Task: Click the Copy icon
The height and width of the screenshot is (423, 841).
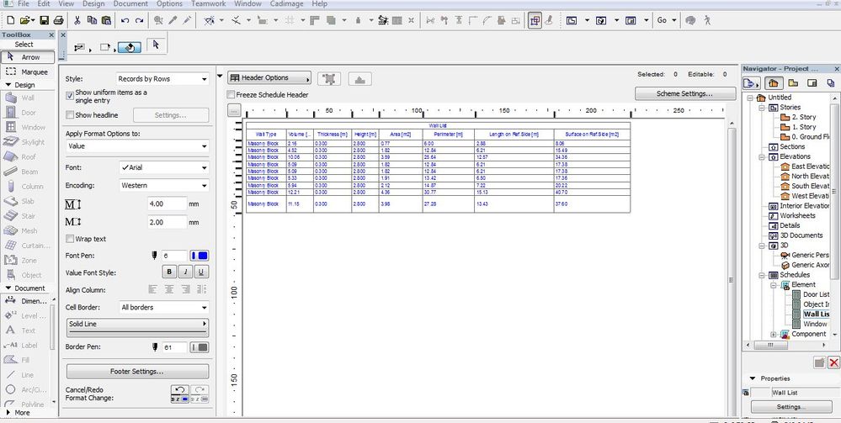Action: [x=92, y=20]
